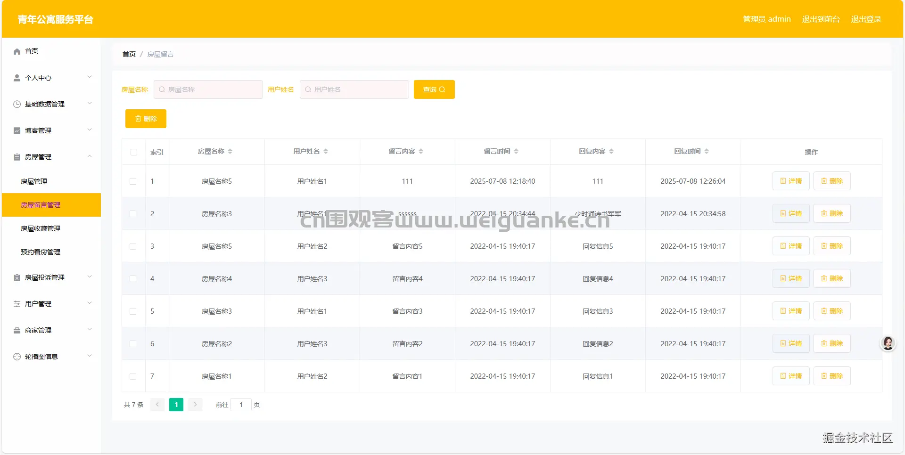
Task: Go to previous page arrow
Action: point(157,405)
